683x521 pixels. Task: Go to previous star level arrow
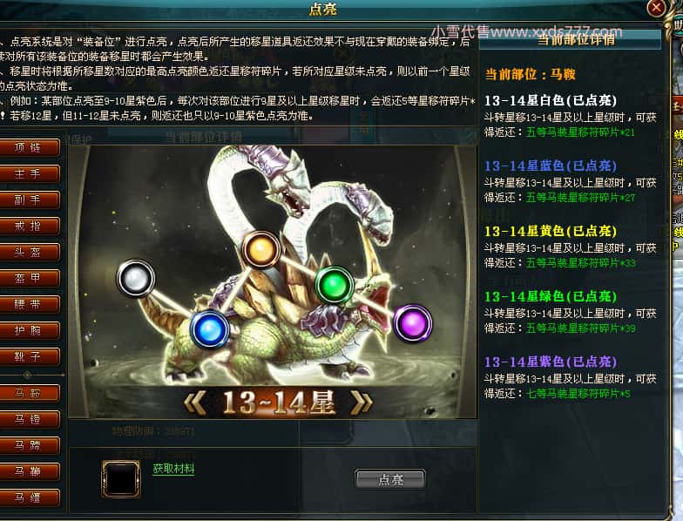tap(195, 403)
